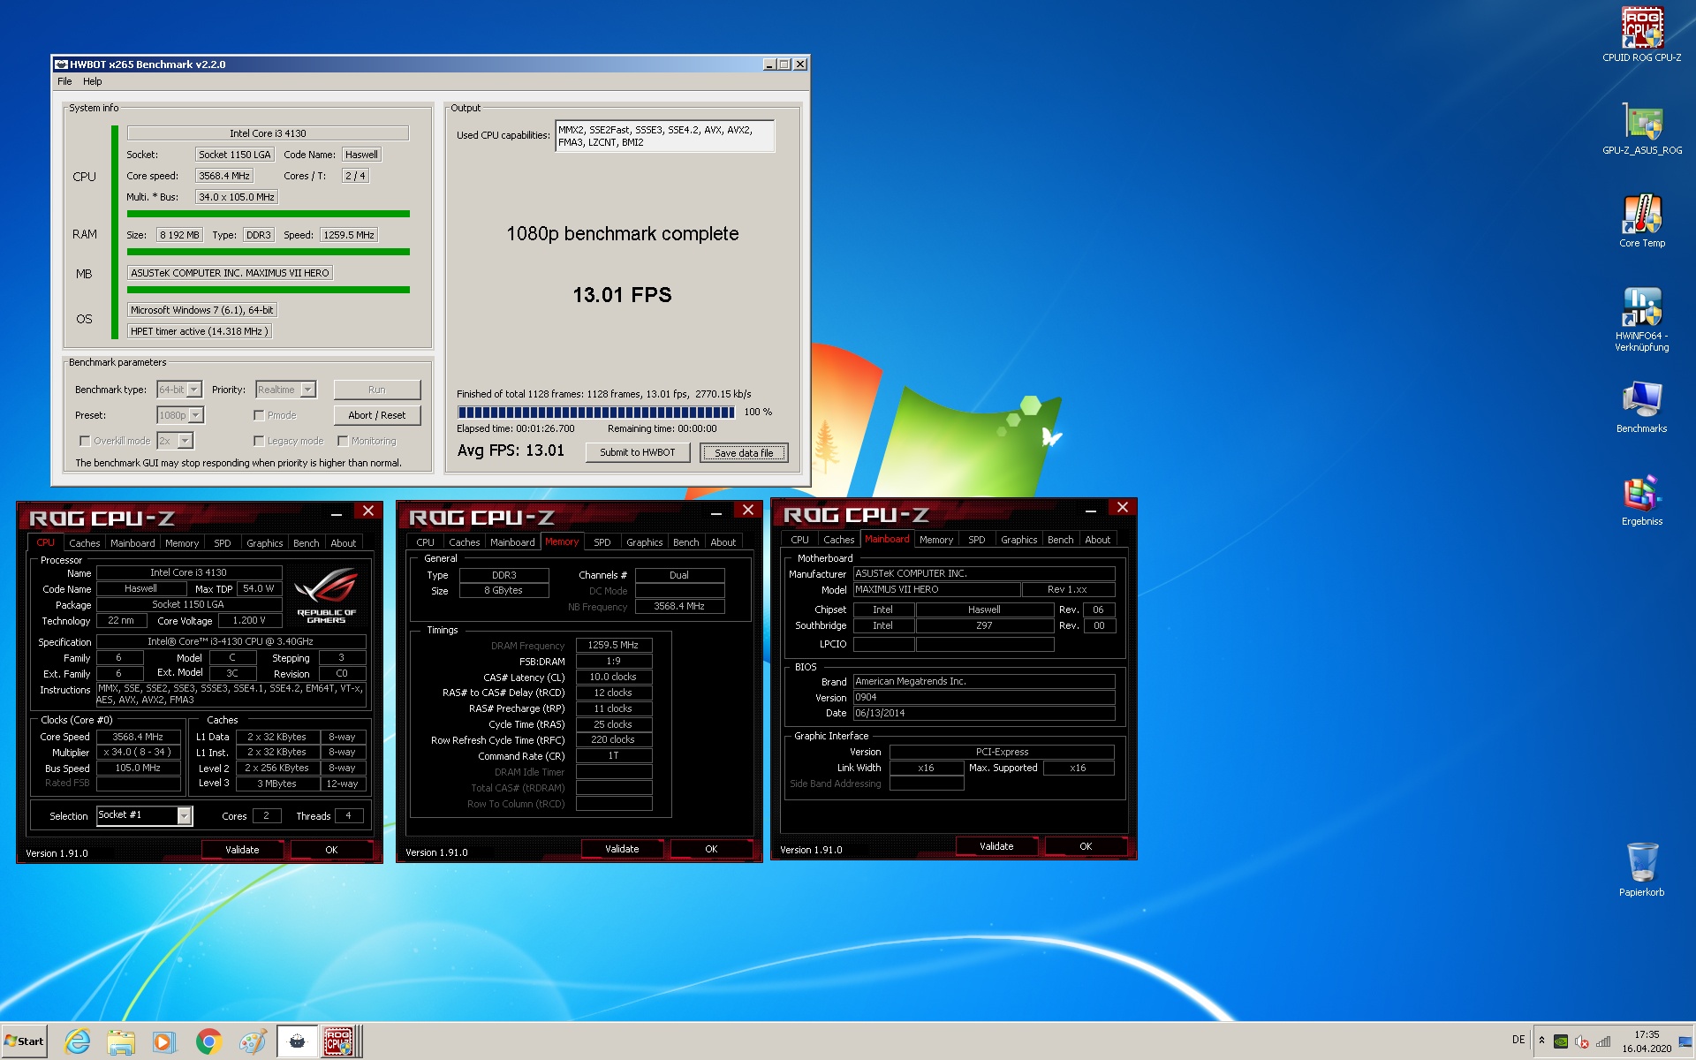
Task: Click OK in Memory tab window
Action: pos(711,849)
